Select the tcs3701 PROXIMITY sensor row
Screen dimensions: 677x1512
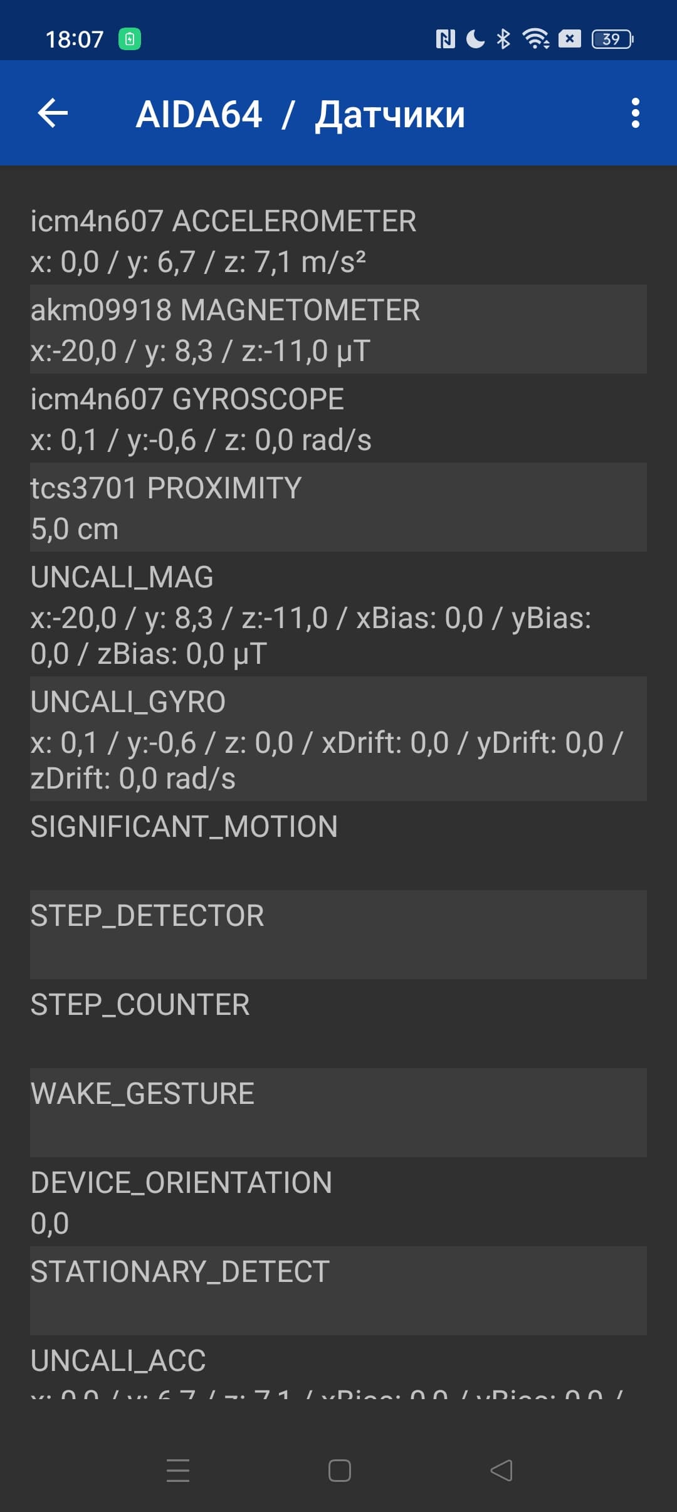point(338,508)
